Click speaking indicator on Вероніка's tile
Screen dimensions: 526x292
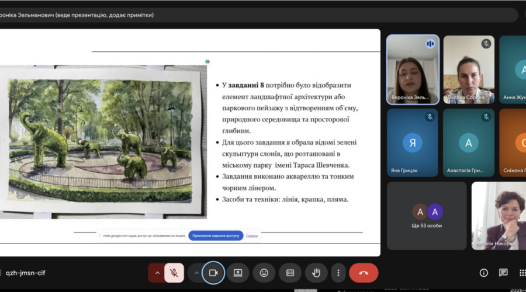430,44
